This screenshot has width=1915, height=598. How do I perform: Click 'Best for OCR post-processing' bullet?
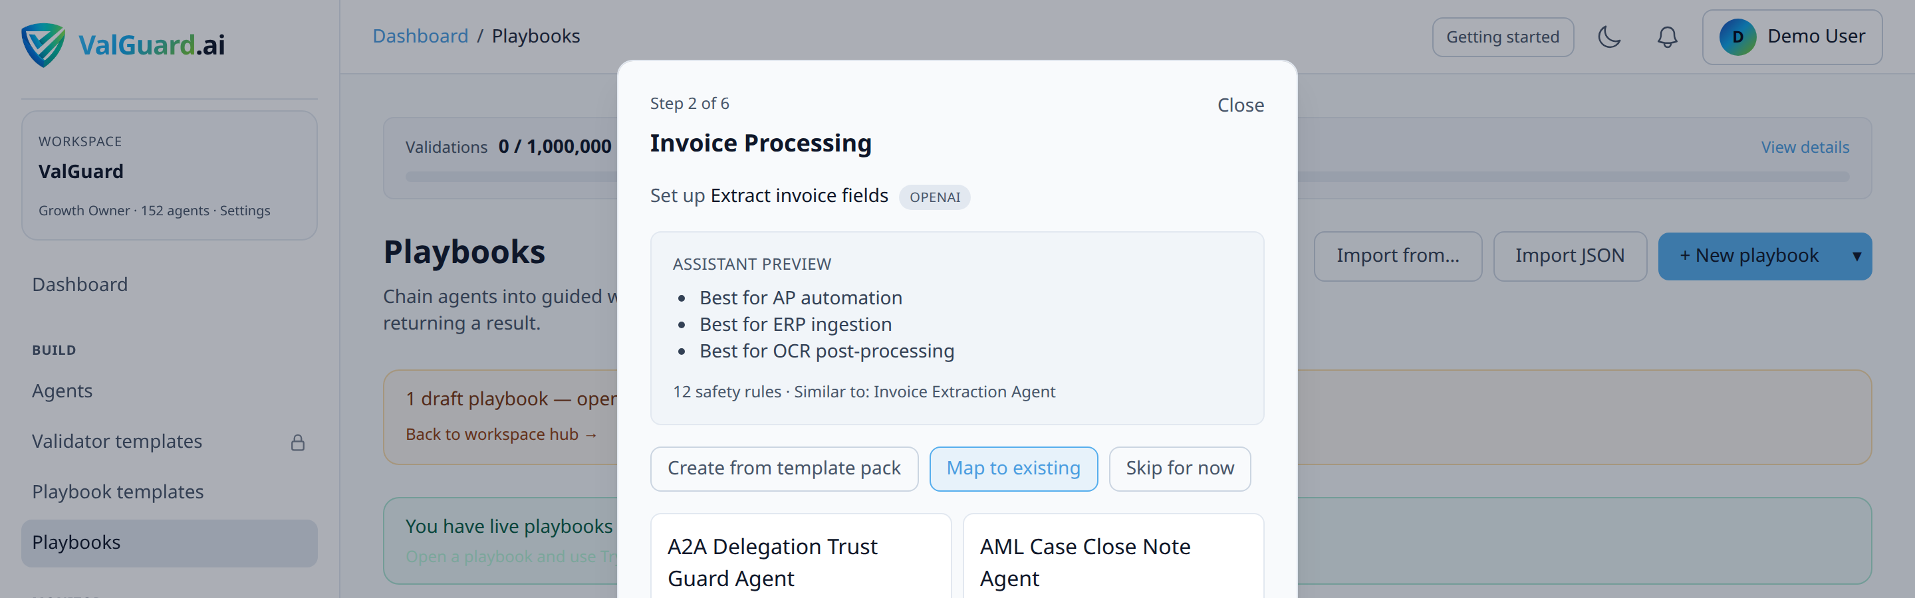click(x=827, y=351)
